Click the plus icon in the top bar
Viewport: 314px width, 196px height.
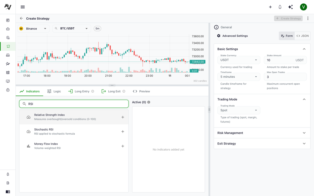point(270,7)
